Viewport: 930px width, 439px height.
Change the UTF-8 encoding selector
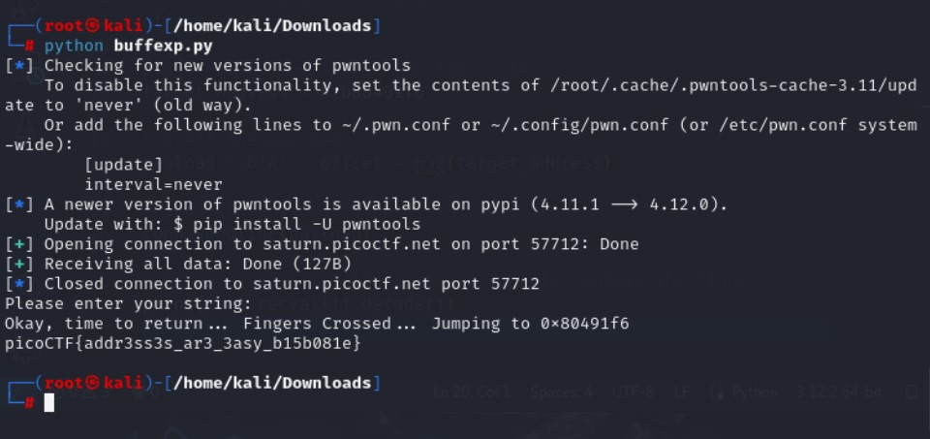pos(635,392)
